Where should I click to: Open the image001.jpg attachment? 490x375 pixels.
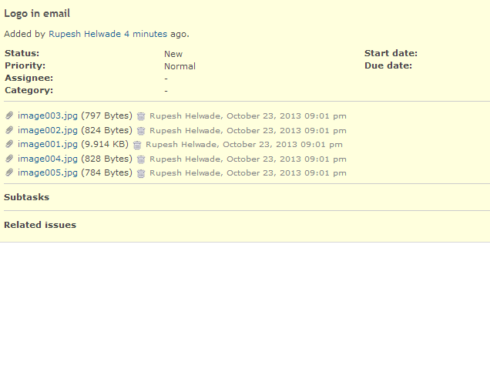point(48,144)
